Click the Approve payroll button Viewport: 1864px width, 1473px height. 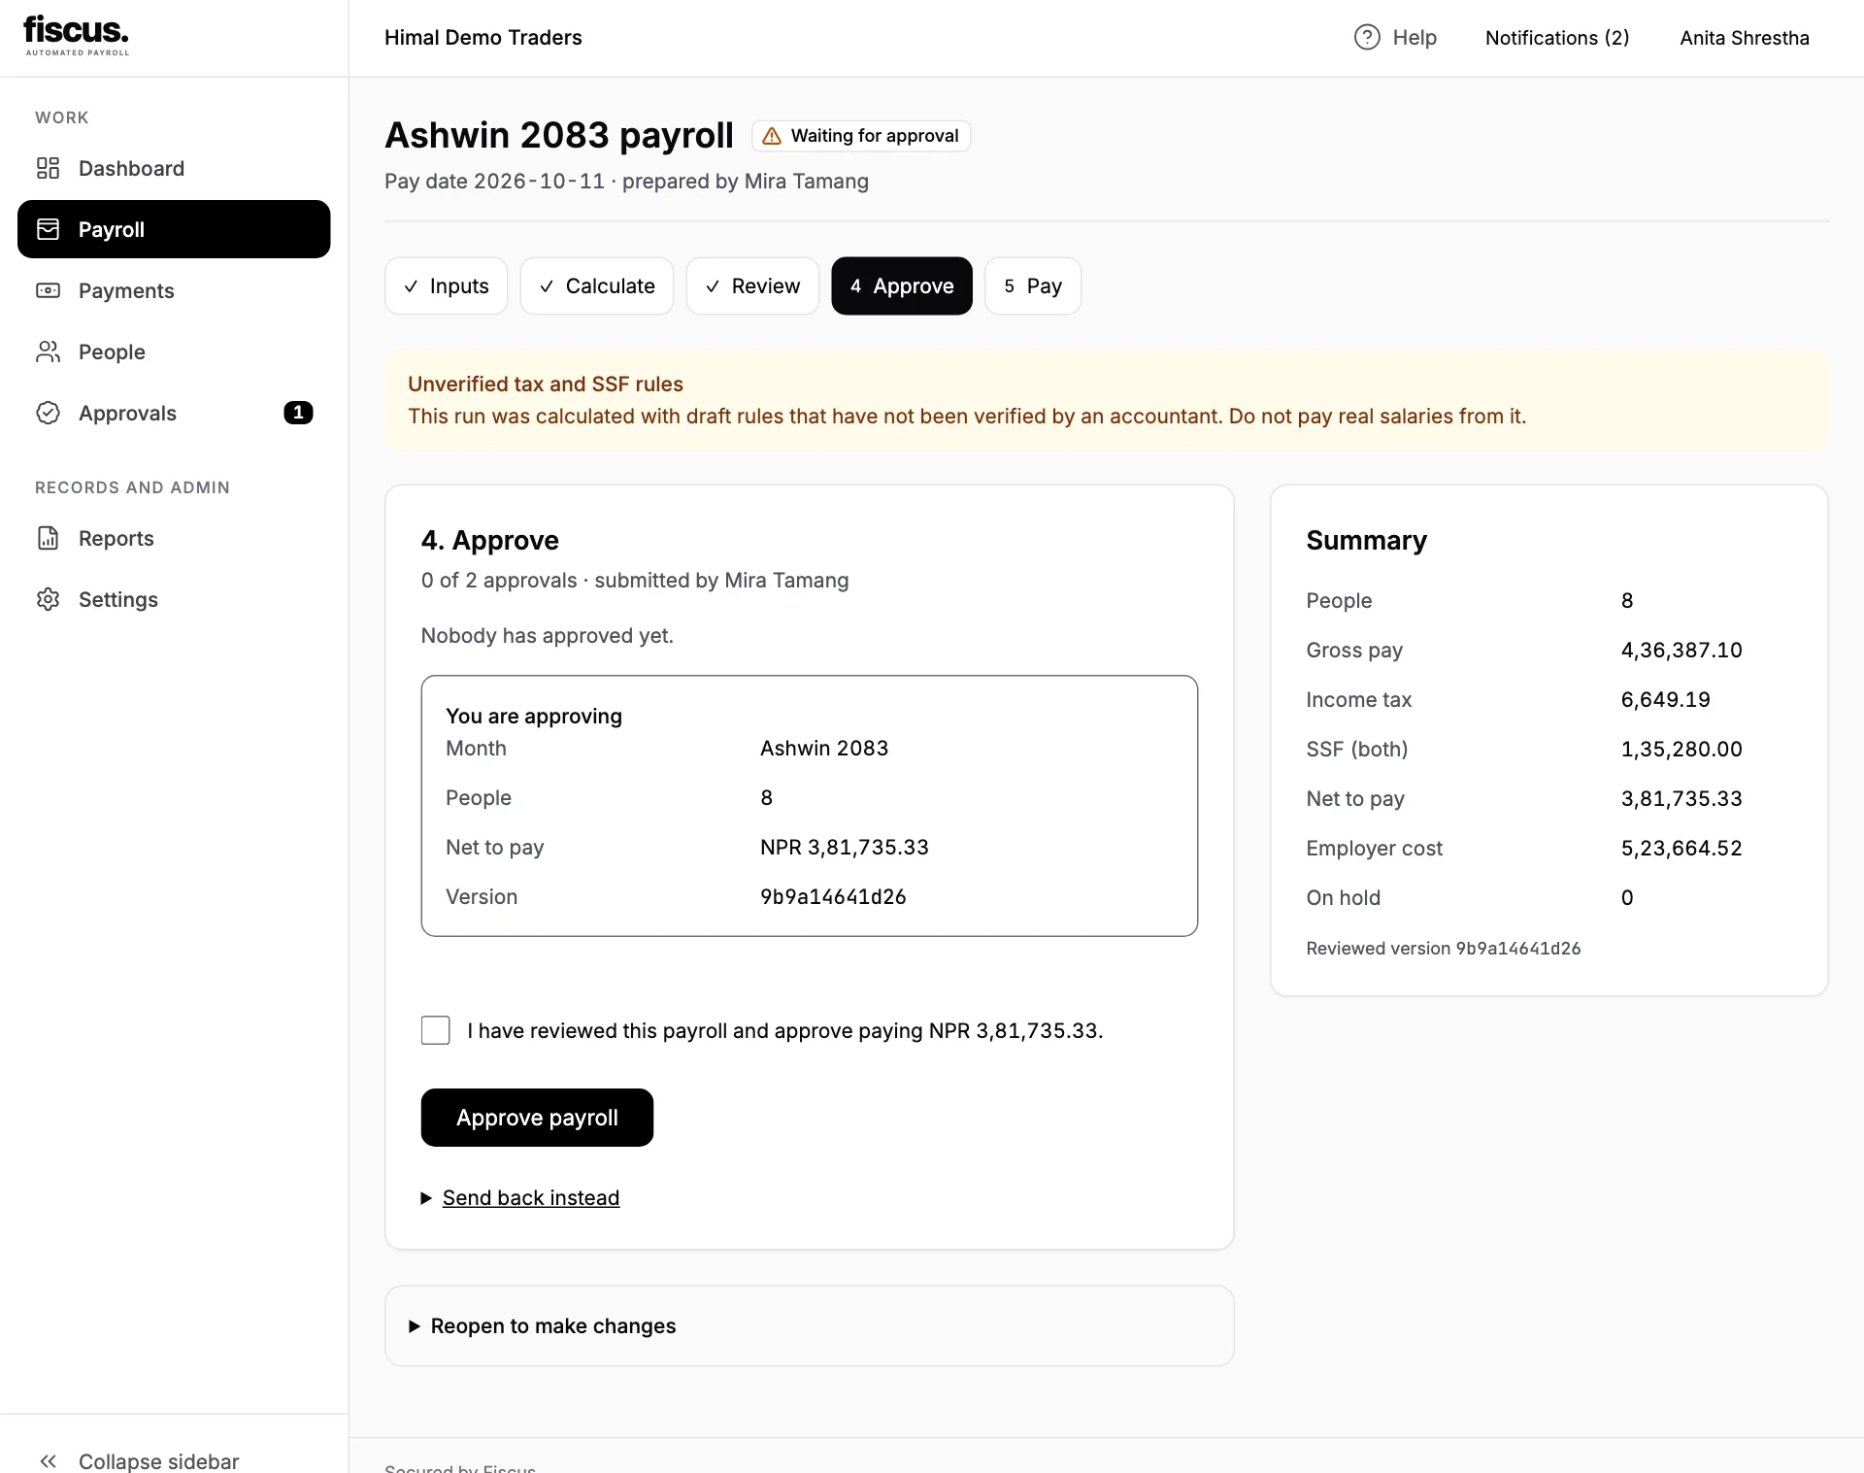click(x=537, y=1118)
